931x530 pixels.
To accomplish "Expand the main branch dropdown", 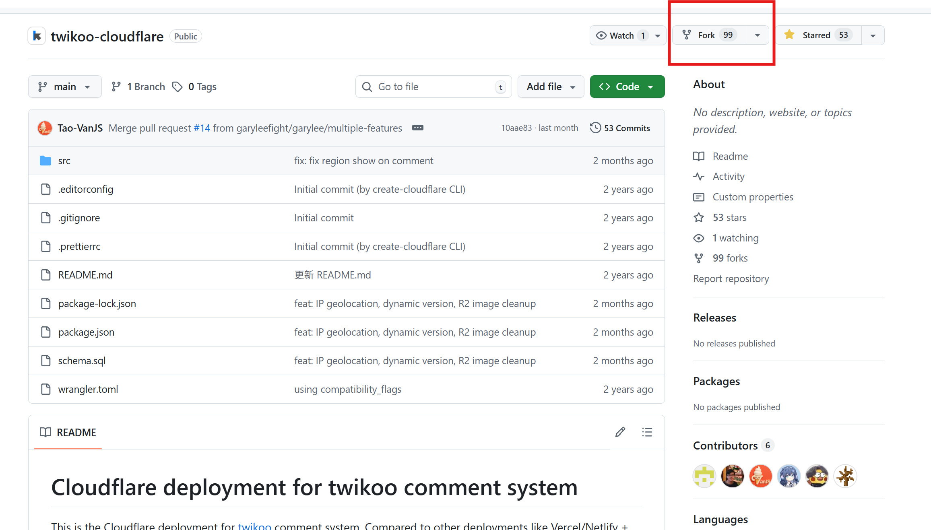I will (65, 87).
